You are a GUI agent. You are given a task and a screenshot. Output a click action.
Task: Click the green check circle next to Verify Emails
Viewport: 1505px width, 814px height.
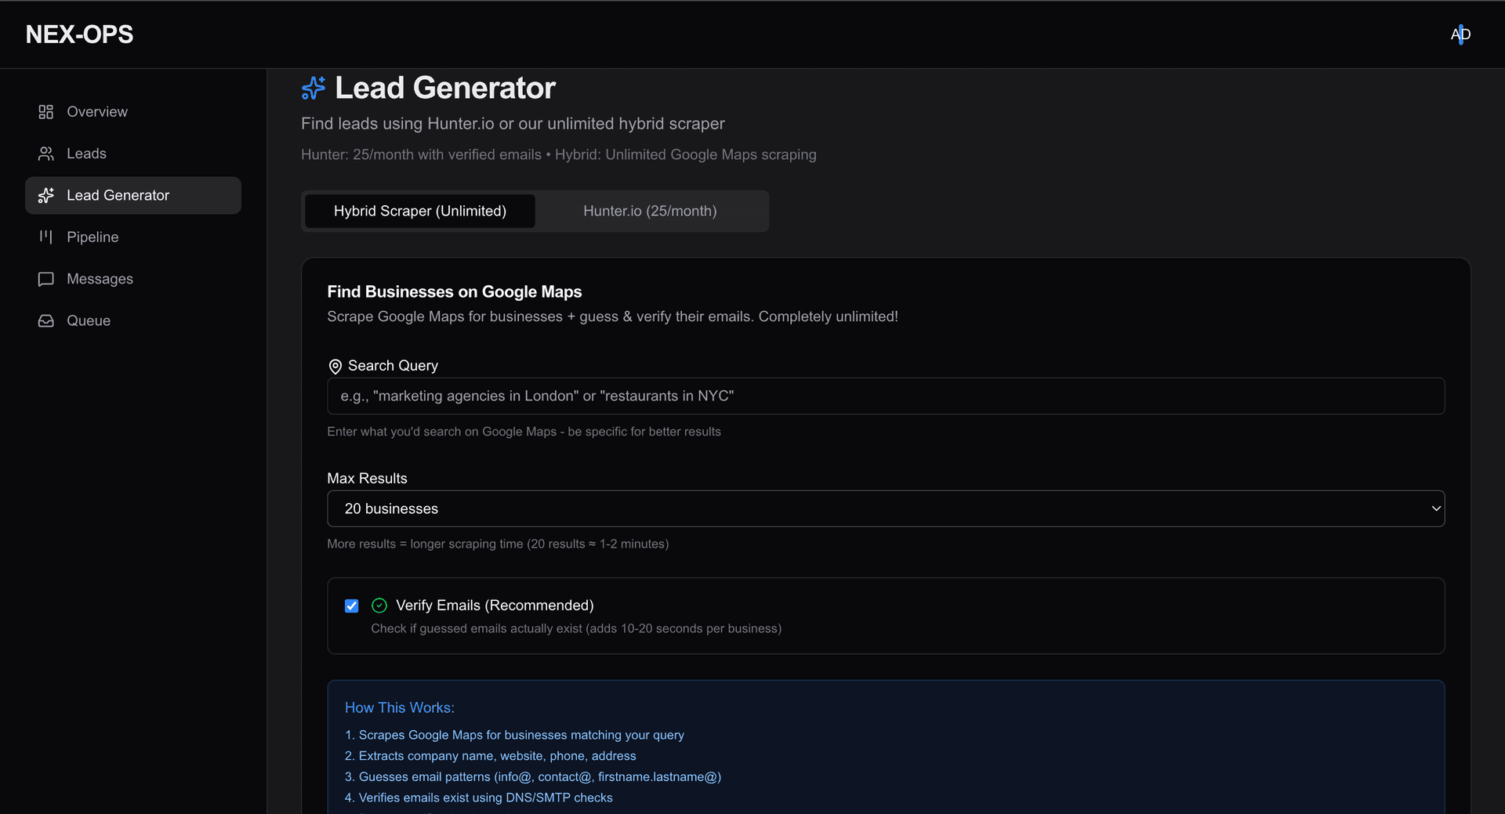[379, 605]
